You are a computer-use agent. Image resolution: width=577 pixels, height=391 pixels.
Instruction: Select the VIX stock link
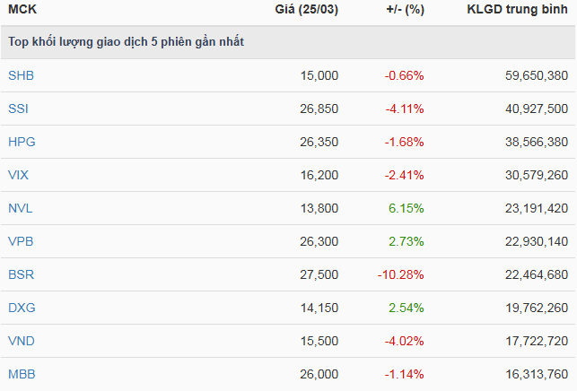pyautogui.click(x=19, y=175)
